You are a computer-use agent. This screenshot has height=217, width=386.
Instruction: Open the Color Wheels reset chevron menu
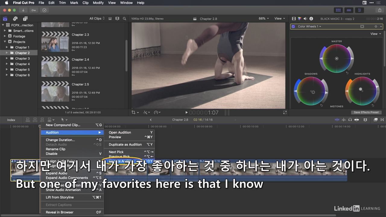click(x=381, y=27)
